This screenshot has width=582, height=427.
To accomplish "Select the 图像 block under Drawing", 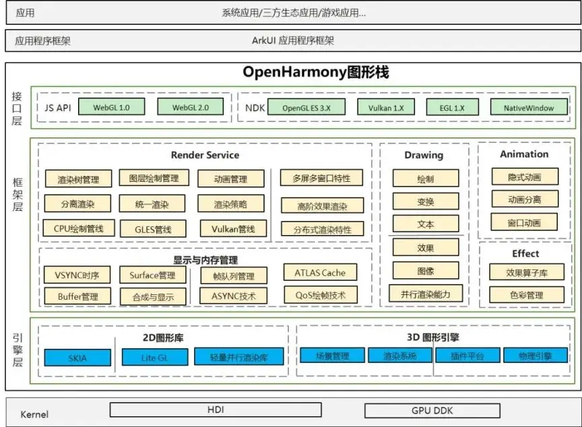I will (x=426, y=271).
